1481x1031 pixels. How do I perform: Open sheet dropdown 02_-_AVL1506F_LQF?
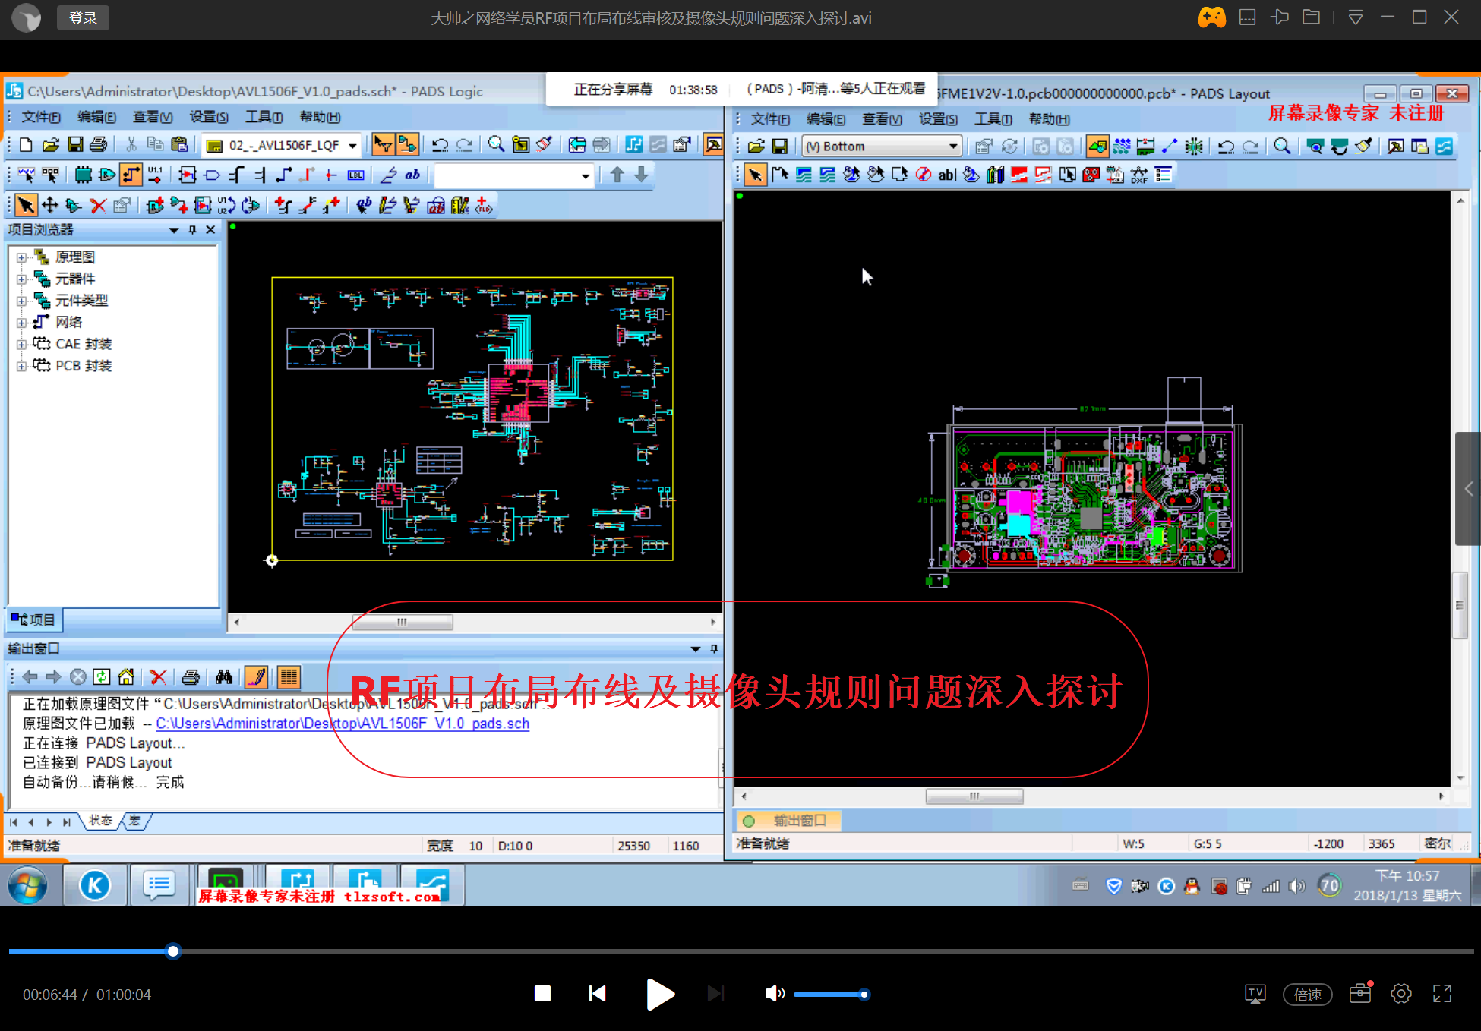pyautogui.click(x=352, y=146)
